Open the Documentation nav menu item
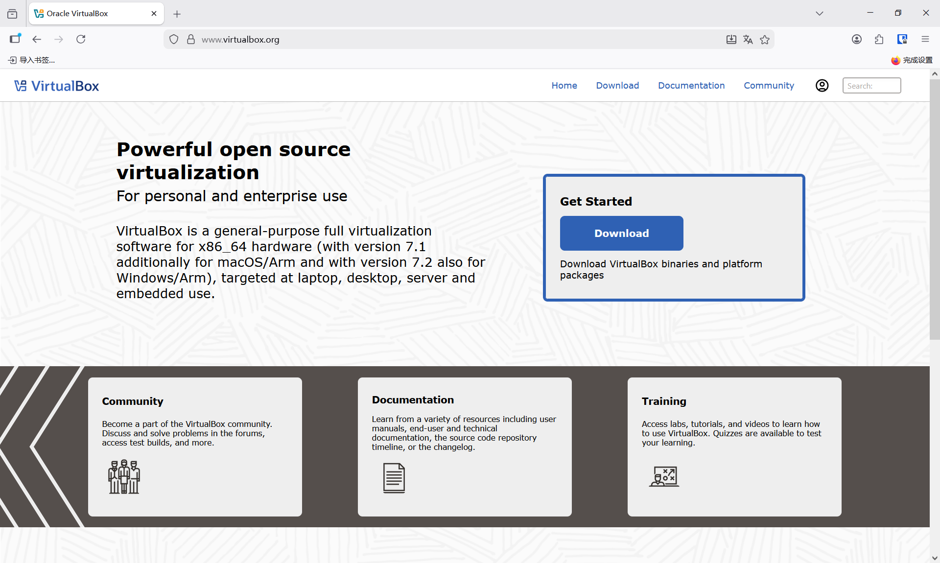Image resolution: width=940 pixels, height=563 pixels. [x=691, y=86]
